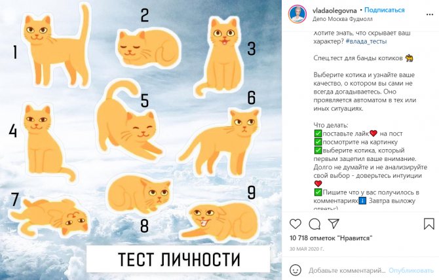This screenshot has height=280, width=439.
Task: Select hissing cat number 9
Action: click(219, 221)
